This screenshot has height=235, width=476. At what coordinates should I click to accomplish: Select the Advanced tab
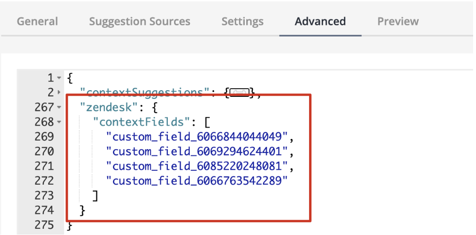[320, 21]
